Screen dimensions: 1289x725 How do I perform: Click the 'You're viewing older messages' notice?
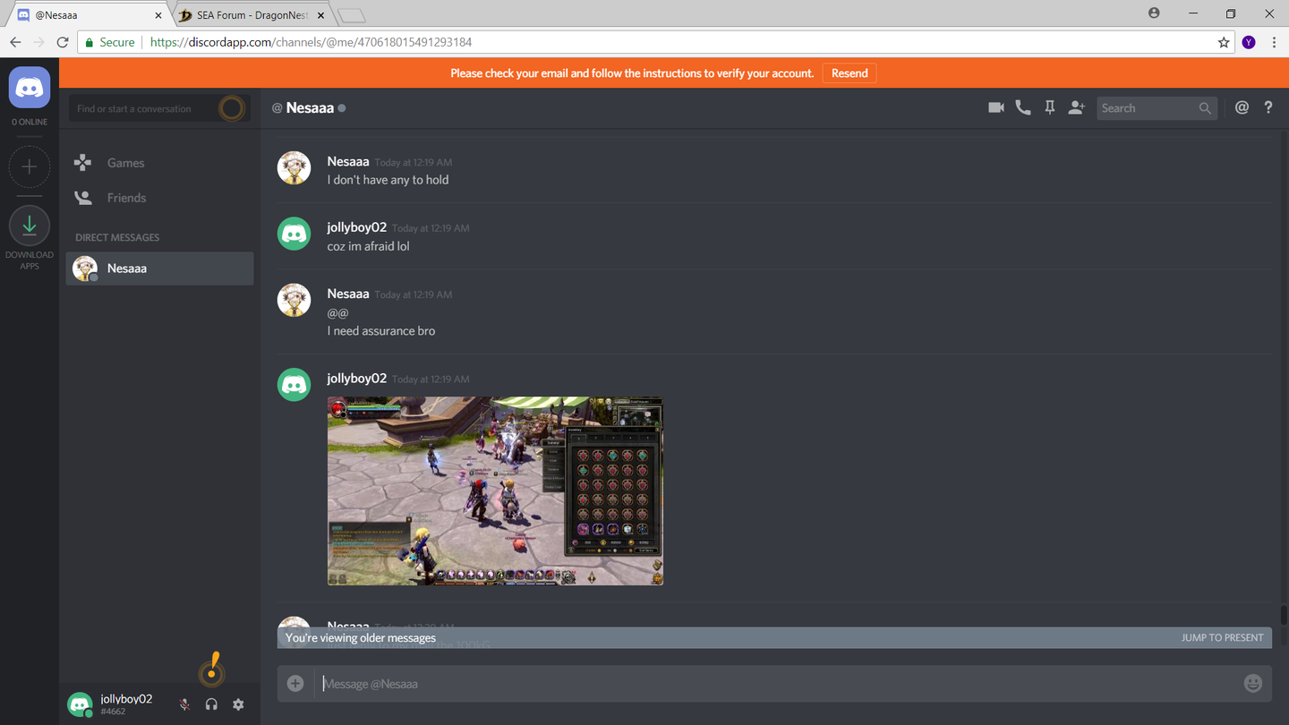361,637
